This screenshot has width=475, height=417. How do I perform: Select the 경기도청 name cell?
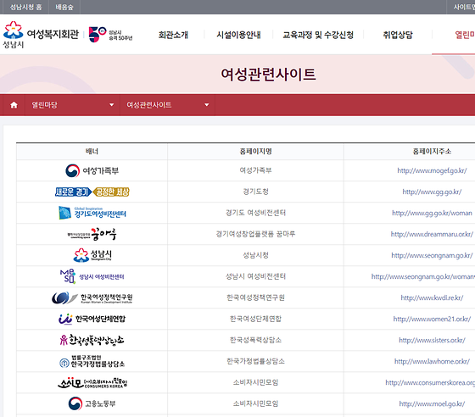pos(255,192)
